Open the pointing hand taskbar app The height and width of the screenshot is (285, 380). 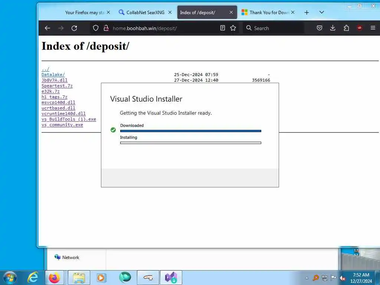[x=148, y=278]
